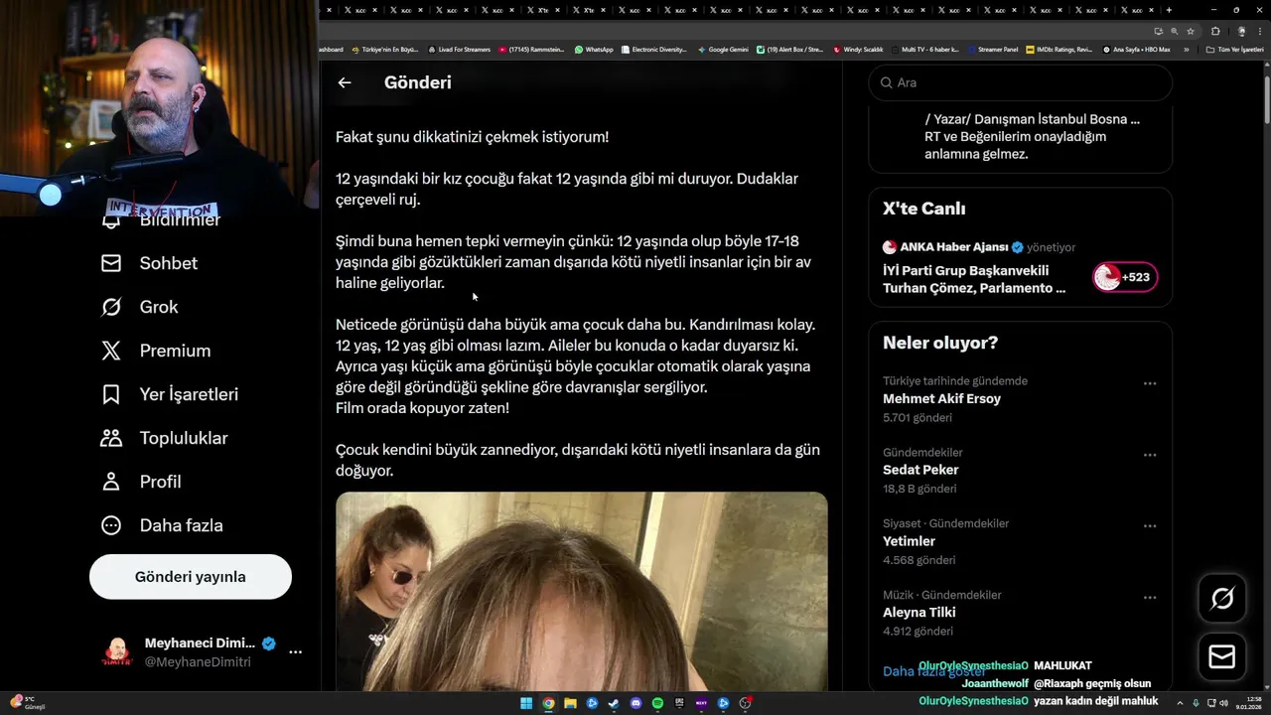Click the Sohbet envelope icon
This screenshot has height=715, width=1271.
[111, 263]
